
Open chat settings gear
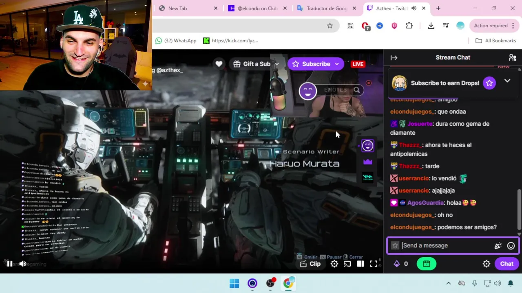[x=487, y=264]
